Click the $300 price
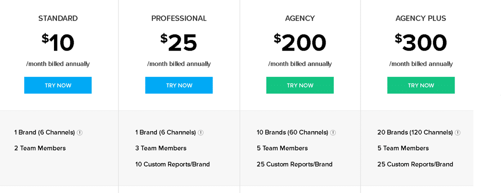This screenshot has width=501, height=193. [421, 42]
